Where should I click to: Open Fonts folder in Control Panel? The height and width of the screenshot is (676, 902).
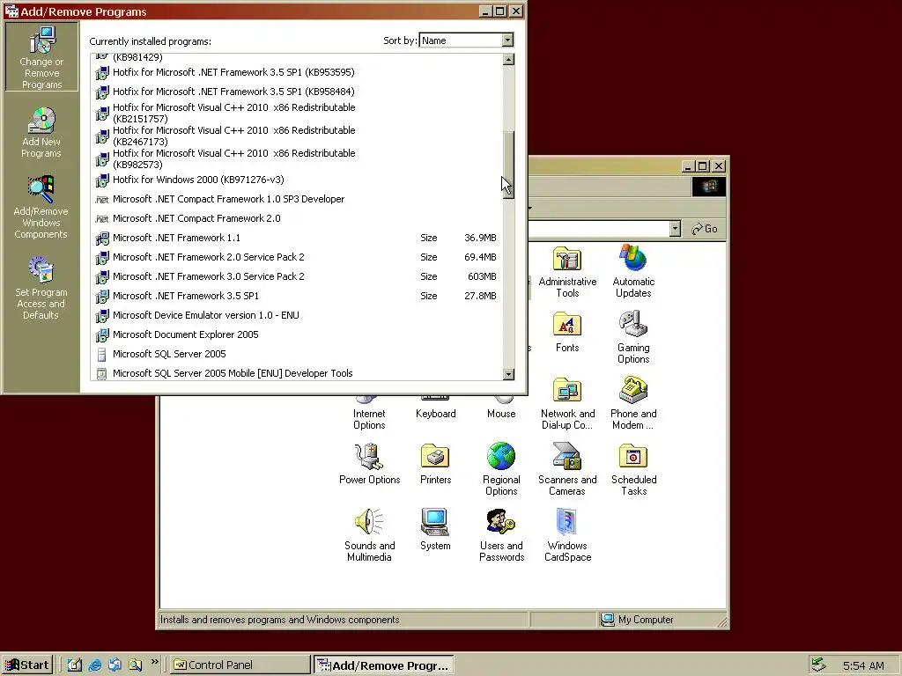[x=567, y=332]
